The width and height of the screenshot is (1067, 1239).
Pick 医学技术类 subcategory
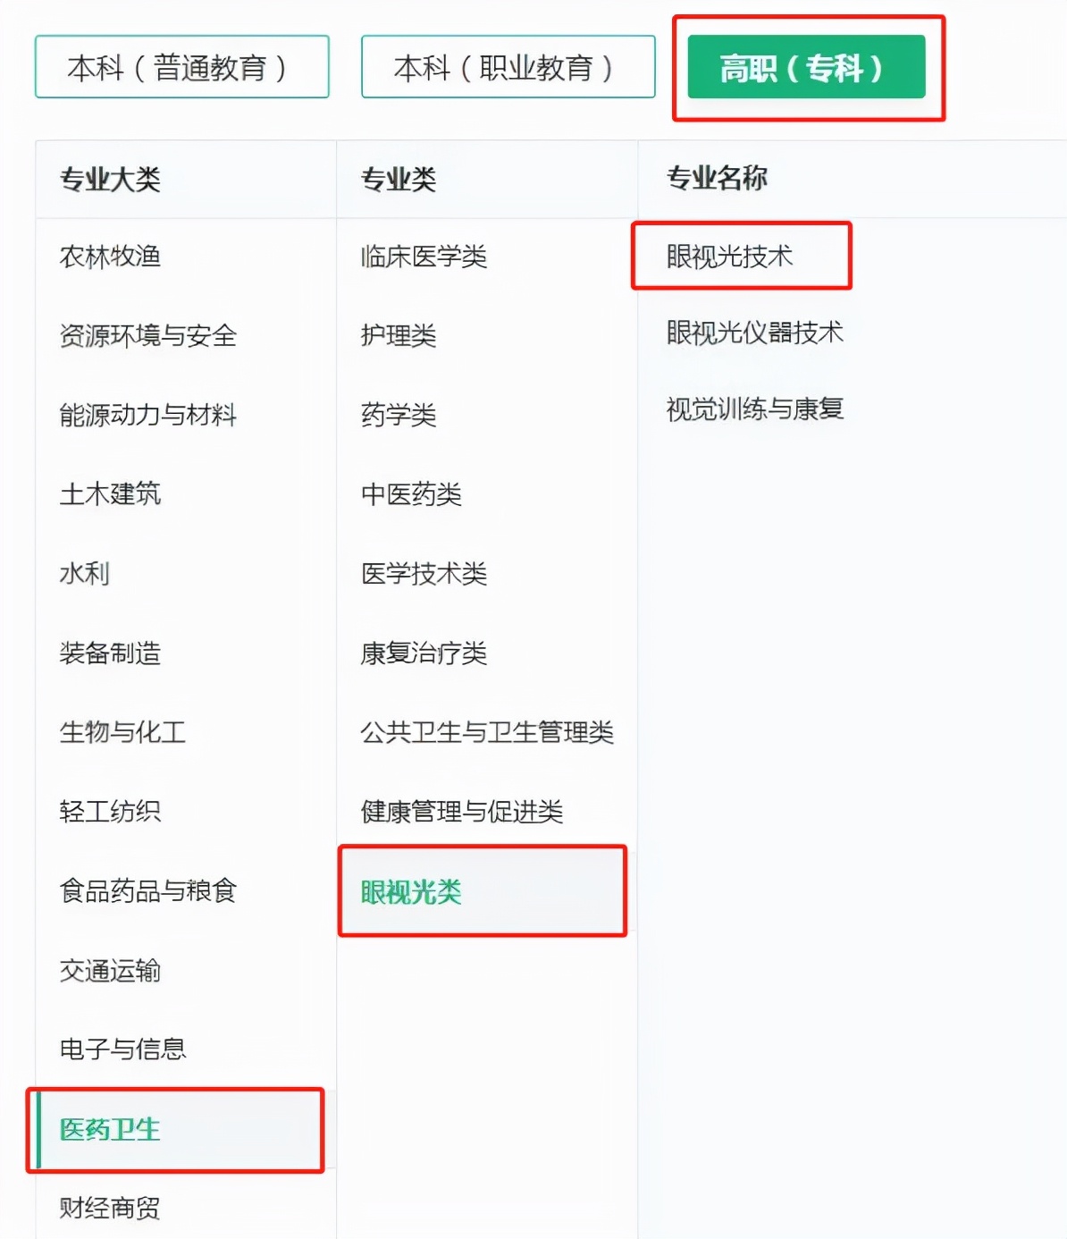point(424,574)
